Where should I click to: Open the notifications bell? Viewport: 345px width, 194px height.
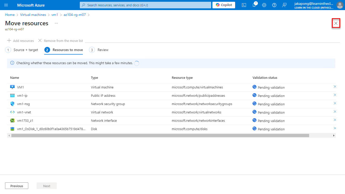[254, 5]
